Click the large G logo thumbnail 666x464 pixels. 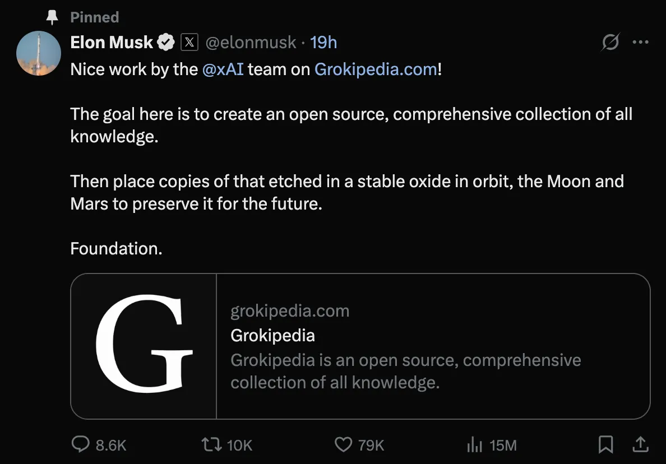142,346
